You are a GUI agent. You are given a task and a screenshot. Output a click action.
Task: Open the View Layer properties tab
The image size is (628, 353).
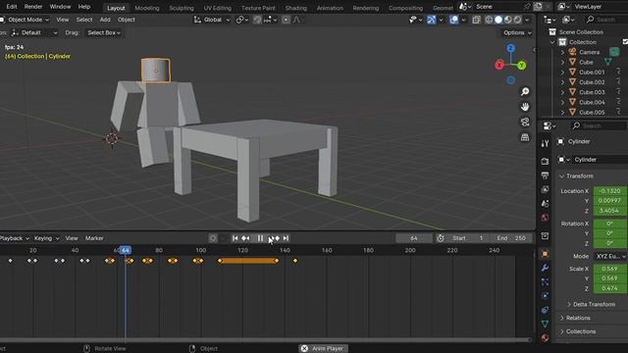(x=545, y=189)
